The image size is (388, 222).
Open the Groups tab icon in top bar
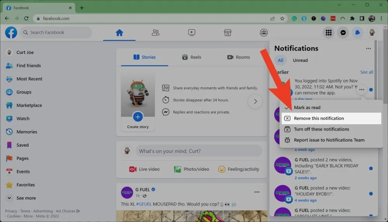264,33
